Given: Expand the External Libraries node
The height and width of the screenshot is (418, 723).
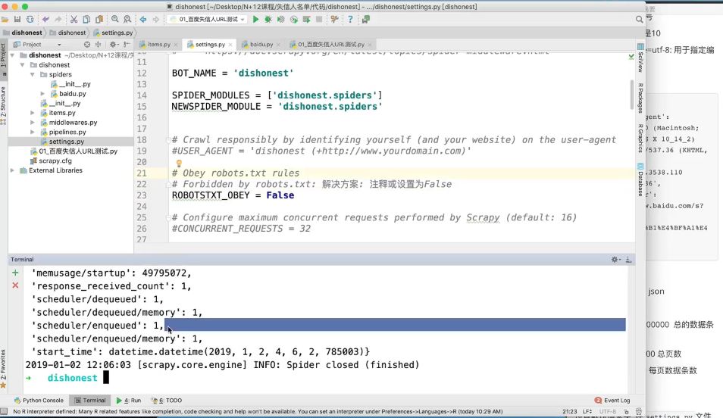Looking at the screenshot, I should point(13,170).
